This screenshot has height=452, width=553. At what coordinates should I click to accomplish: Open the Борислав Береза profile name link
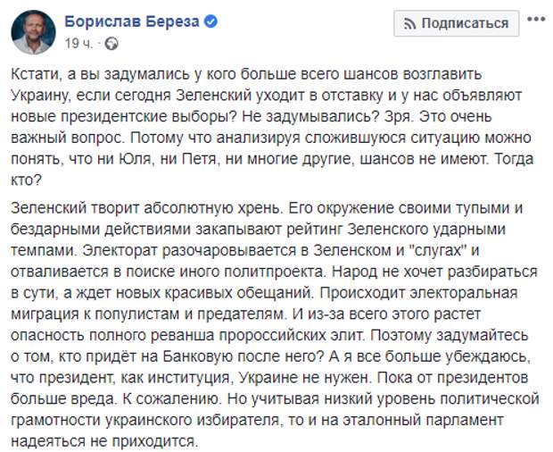pyautogui.click(x=132, y=22)
